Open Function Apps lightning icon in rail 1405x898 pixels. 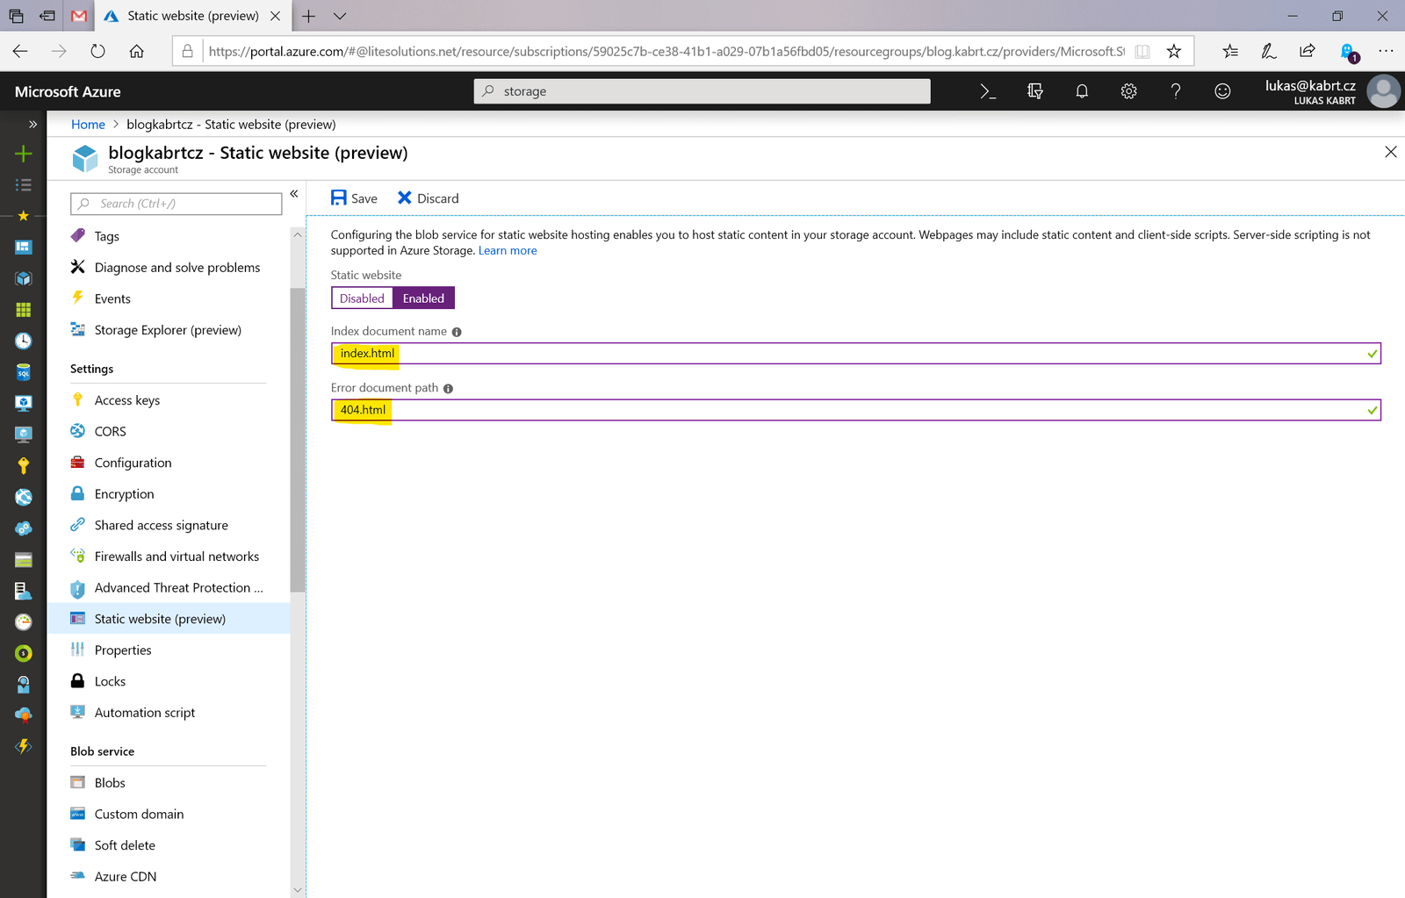(x=24, y=746)
